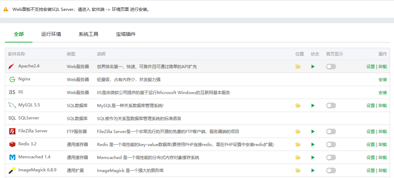Click the 软件名称 column header
Viewport: 394px width, 178px height.
click(17, 54)
